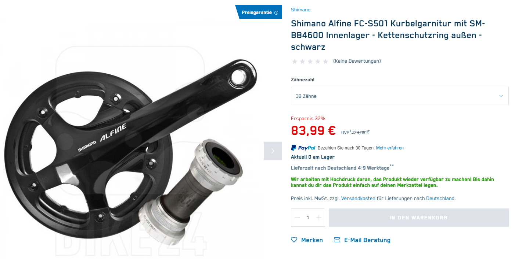
Task: Click the Deutschland delivery country link
Action: [440, 199]
